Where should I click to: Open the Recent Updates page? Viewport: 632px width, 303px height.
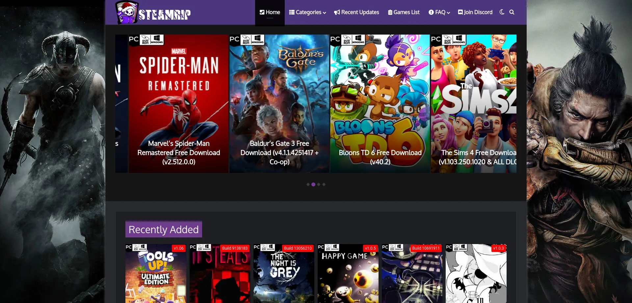pos(356,12)
